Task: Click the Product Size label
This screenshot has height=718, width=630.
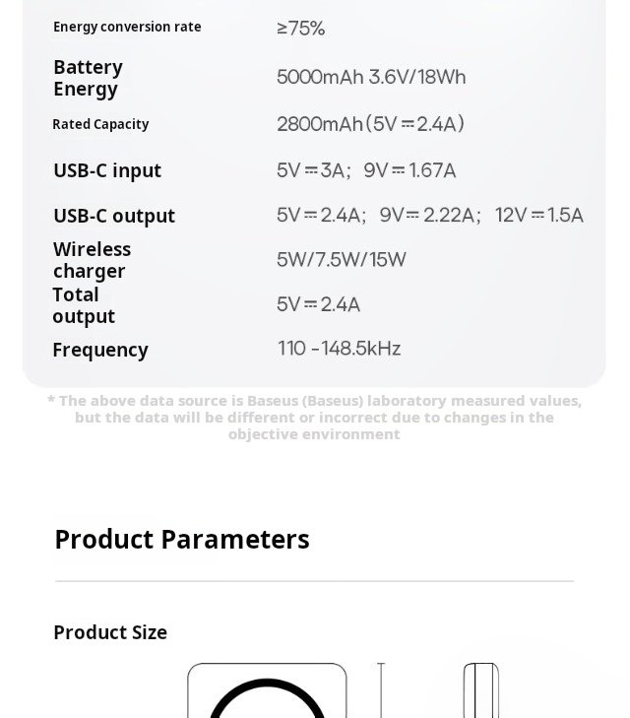Action: 110,632
